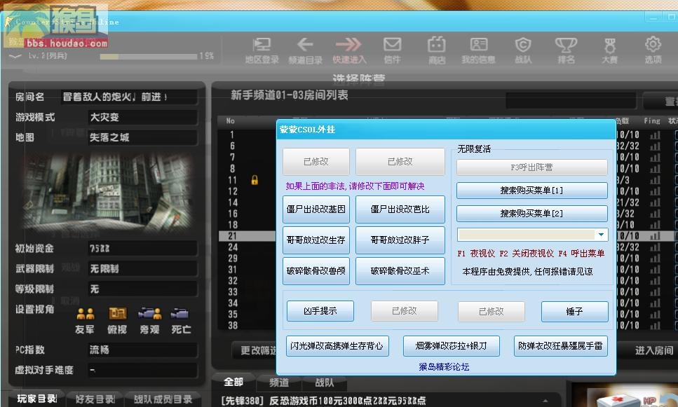Click 锤子 button
This screenshot has height=407, width=678.
575,312
